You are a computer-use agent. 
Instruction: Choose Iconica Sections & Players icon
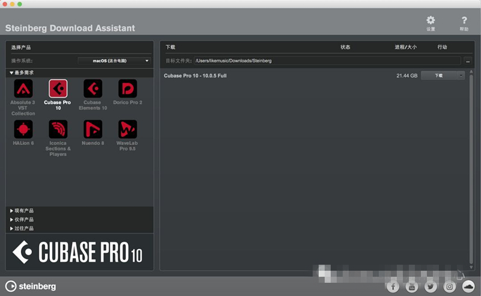click(58, 129)
